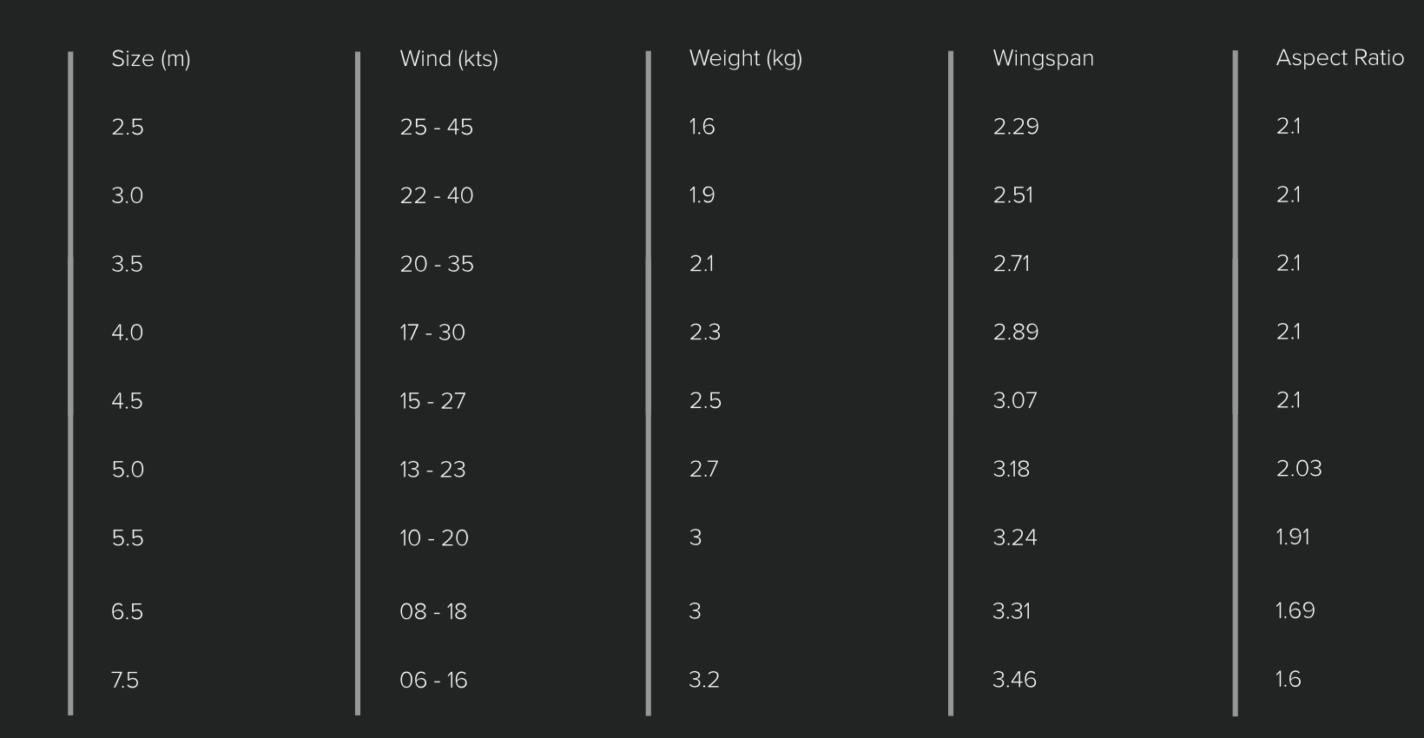Select the 17 - 30 wind range

pyautogui.click(x=432, y=333)
